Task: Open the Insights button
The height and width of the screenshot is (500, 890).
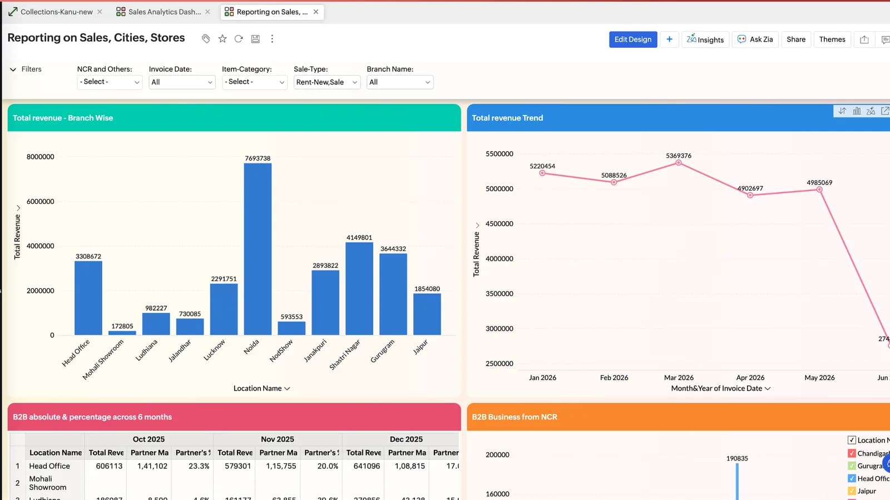Action: [705, 39]
